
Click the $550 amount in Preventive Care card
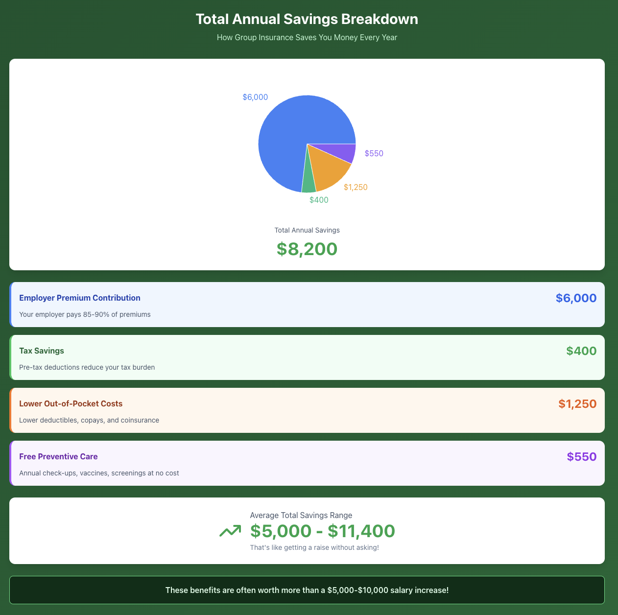[582, 456]
